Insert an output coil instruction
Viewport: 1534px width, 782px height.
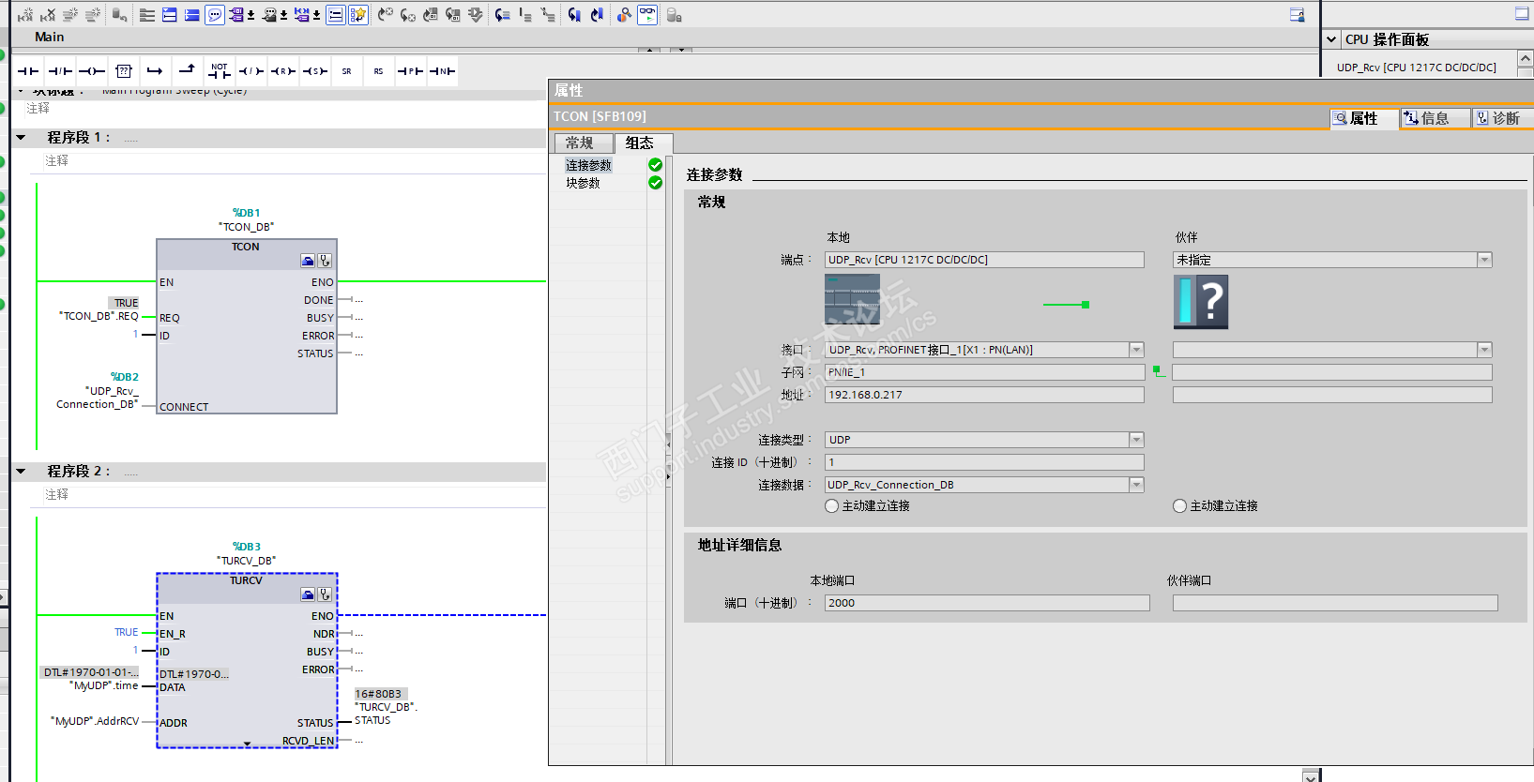(92, 71)
